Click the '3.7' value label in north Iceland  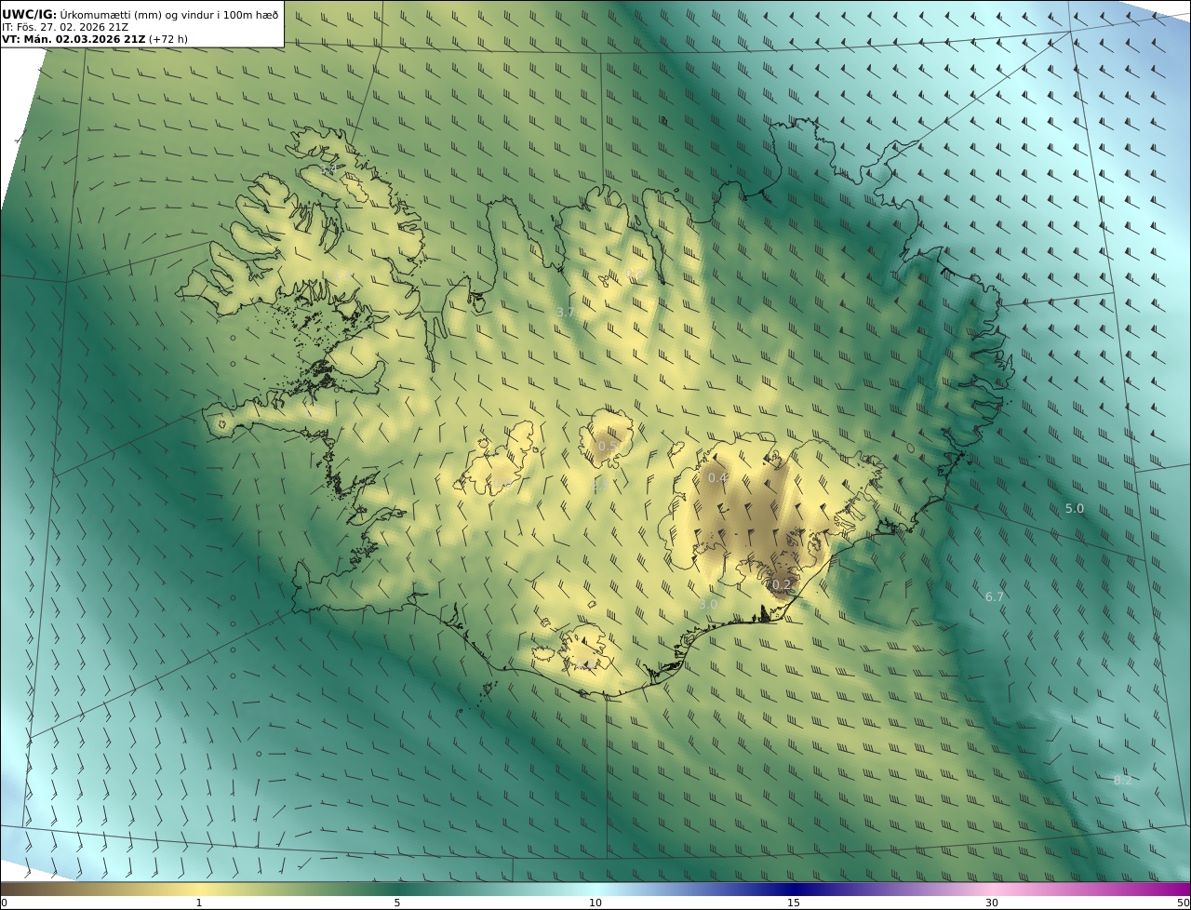click(566, 313)
